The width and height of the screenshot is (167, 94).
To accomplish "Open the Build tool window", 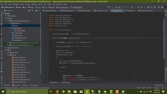I will tap(25, 85).
